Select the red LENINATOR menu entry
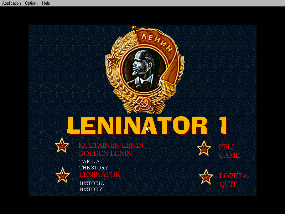285x214 pixels. tap(100, 174)
